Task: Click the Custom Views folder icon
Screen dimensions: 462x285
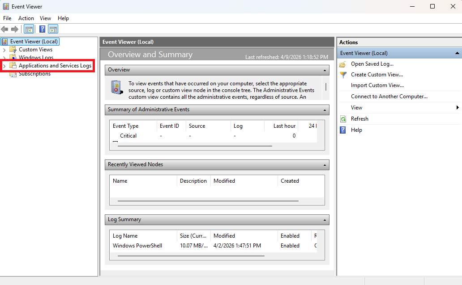Action: [13, 50]
